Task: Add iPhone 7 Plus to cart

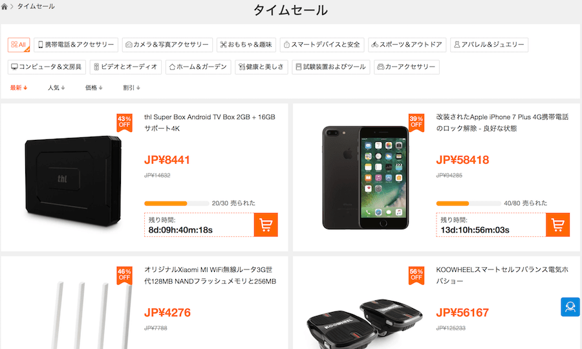Action: 557,225
